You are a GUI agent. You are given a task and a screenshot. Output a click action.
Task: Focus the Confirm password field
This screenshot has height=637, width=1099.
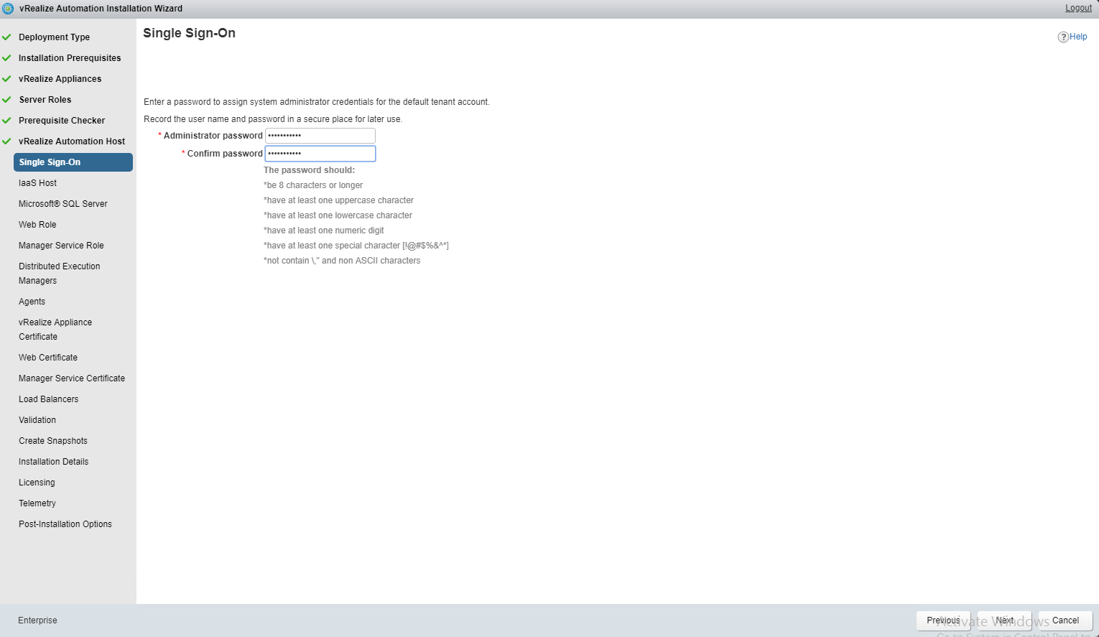320,154
